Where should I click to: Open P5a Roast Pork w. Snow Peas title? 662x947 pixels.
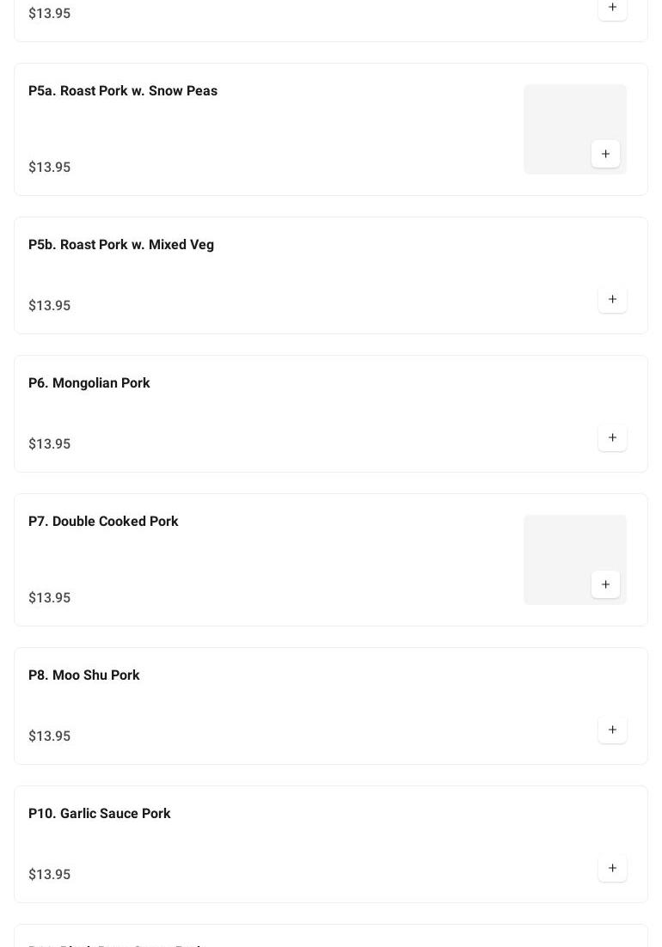123,91
